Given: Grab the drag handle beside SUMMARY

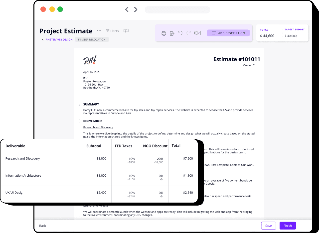Looking at the screenshot, I should point(79,104).
